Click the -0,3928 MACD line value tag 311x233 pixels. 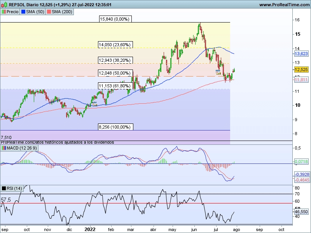[x=302, y=174]
